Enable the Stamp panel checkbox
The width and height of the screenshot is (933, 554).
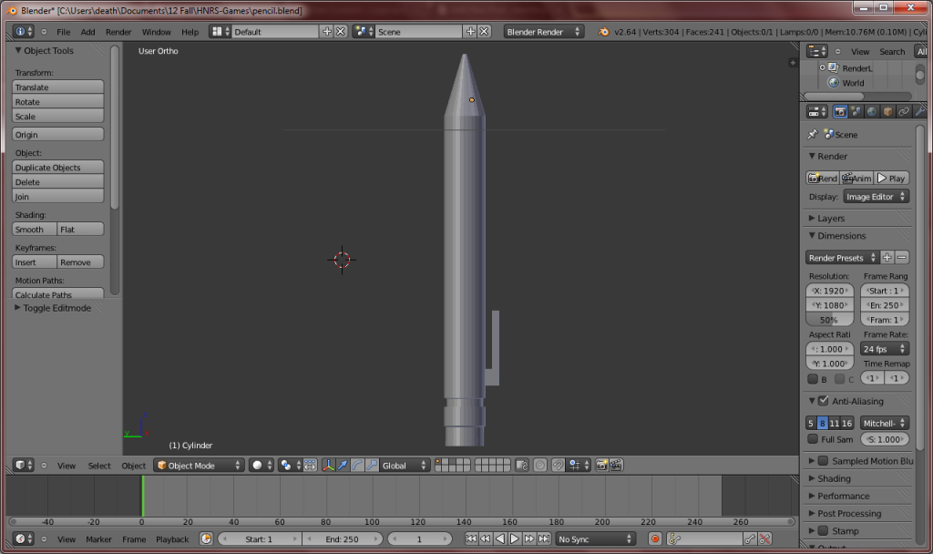coord(823,530)
